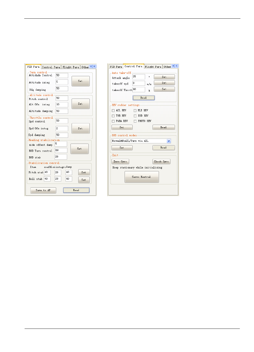Edit the Altitude damping field
This screenshot has width=254, height=352.
pyautogui.click(x=62, y=111)
